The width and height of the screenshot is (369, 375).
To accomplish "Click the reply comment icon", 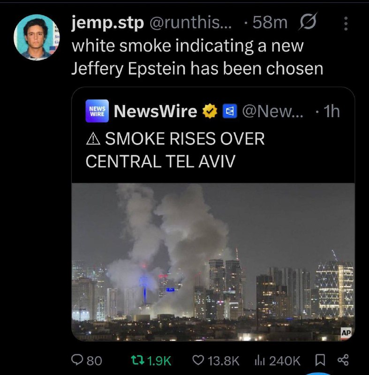I will click(77, 360).
